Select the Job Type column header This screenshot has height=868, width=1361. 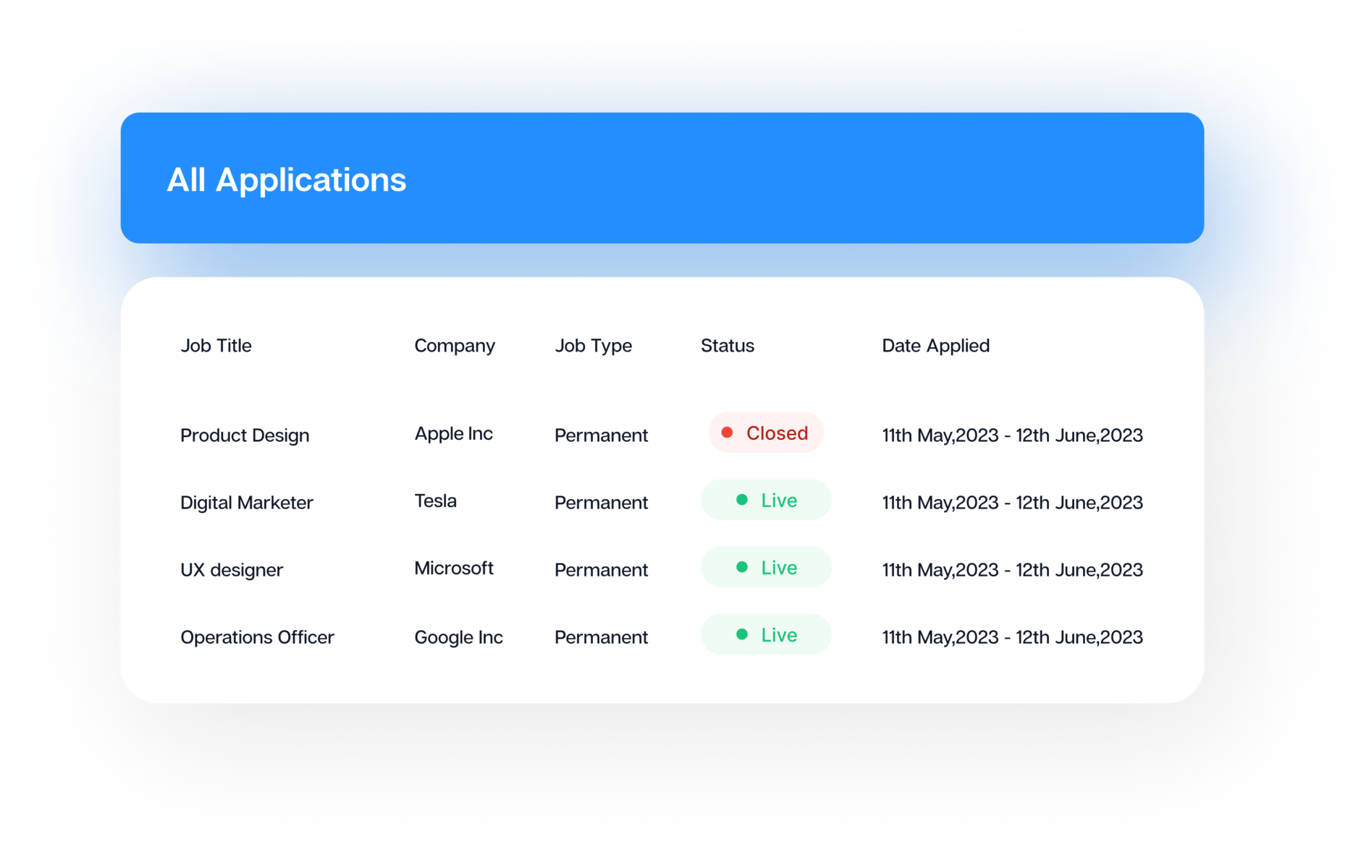[x=593, y=346]
